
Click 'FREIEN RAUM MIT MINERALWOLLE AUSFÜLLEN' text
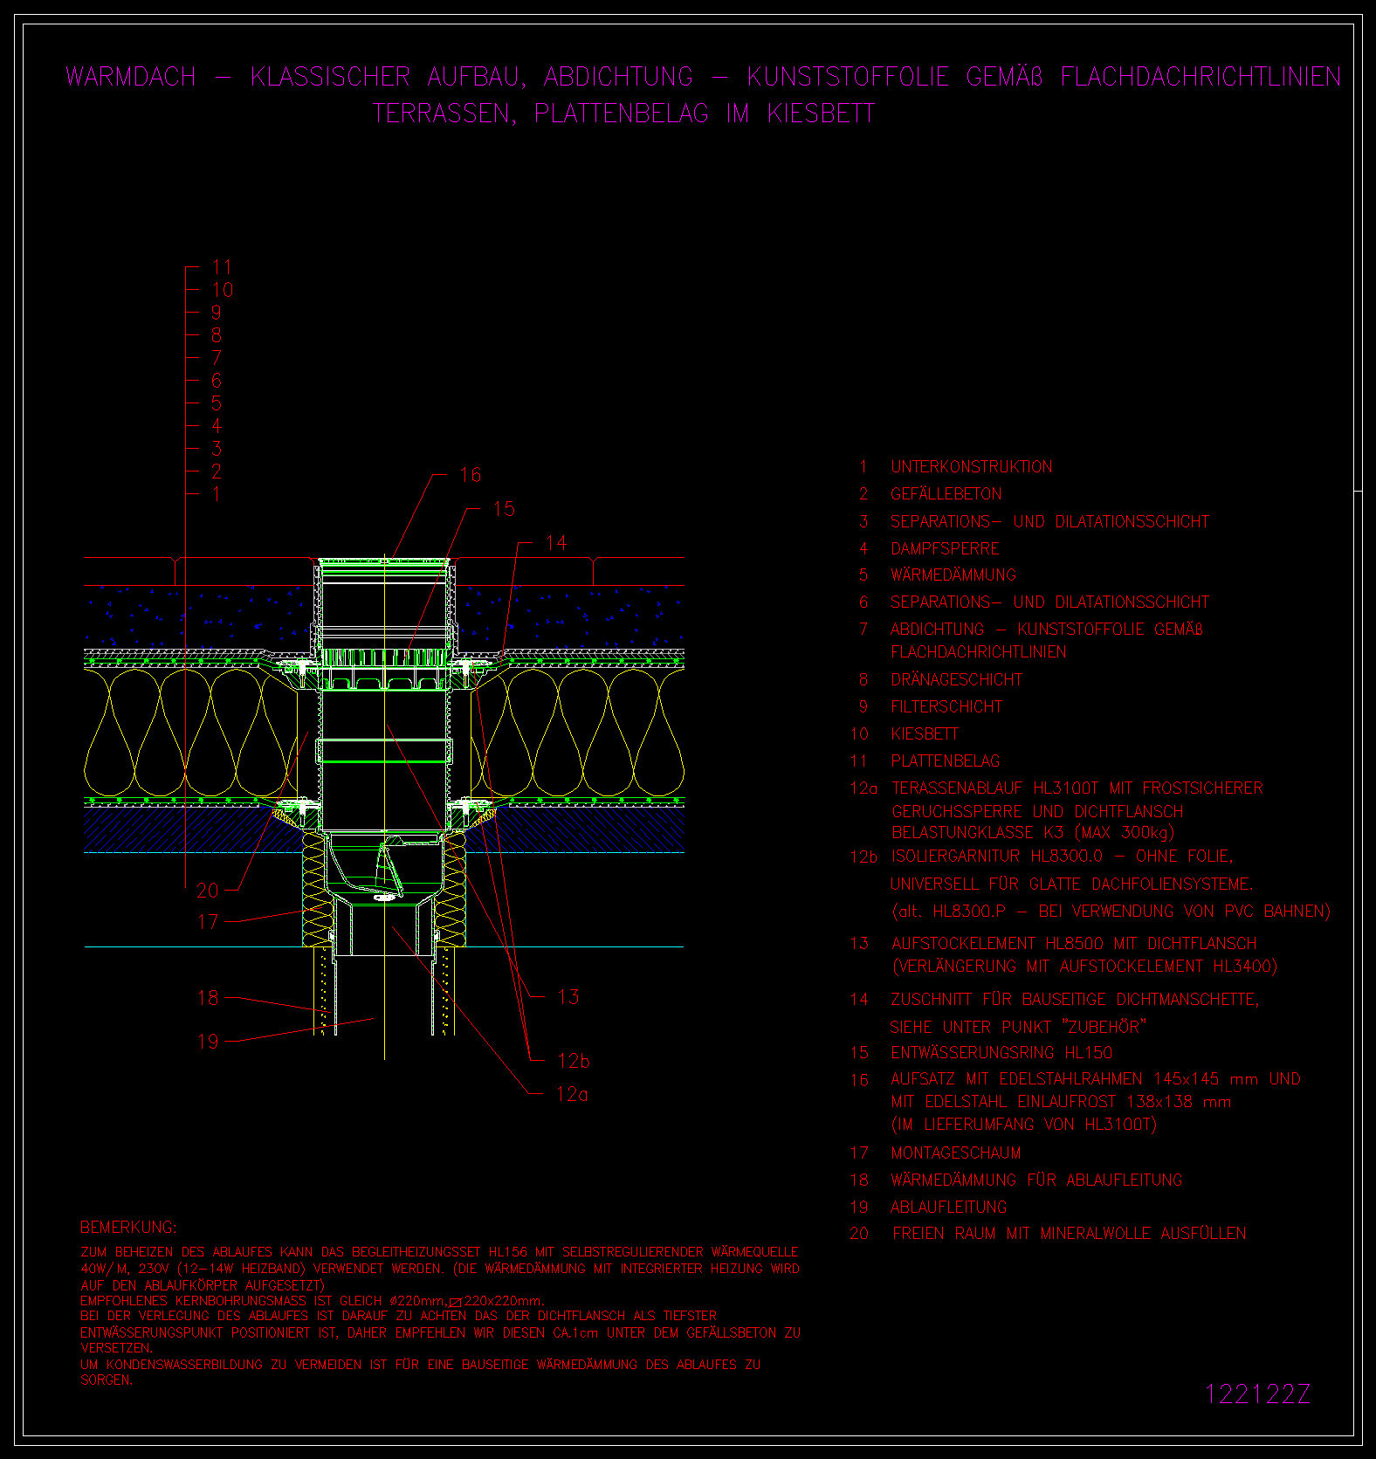tap(1069, 1234)
